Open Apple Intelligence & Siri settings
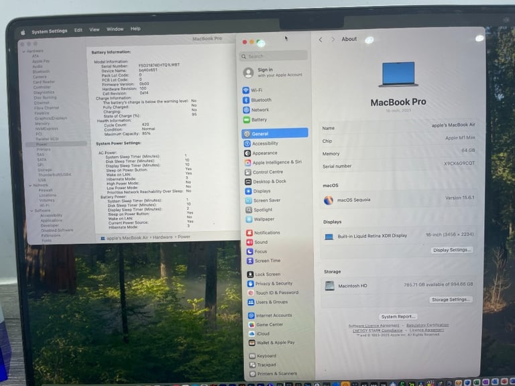Viewport: 515px width, 386px height. coord(273,162)
